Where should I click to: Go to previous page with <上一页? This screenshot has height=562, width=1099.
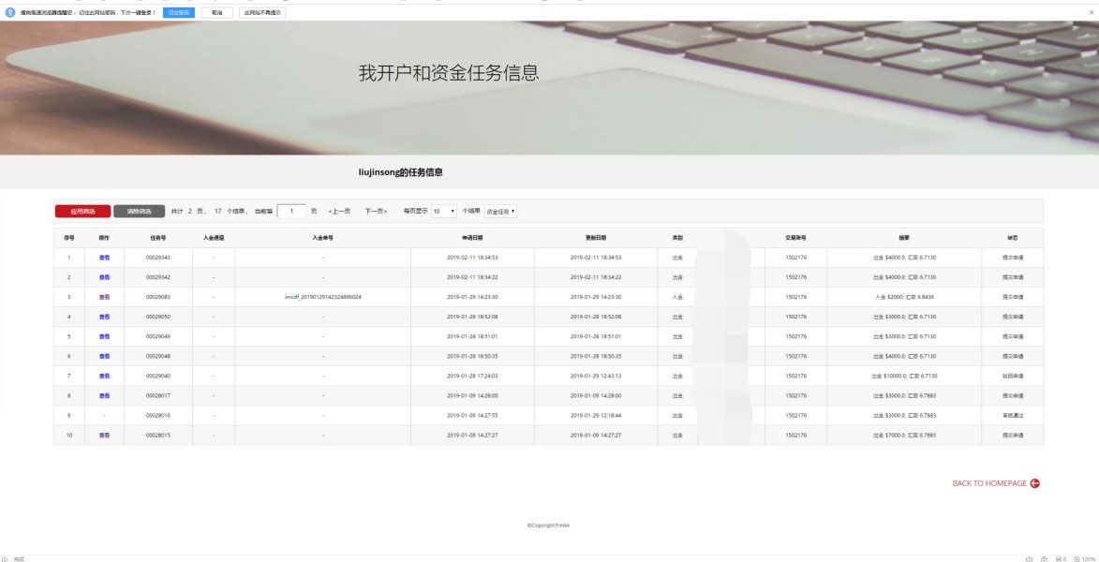(x=339, y=212)
